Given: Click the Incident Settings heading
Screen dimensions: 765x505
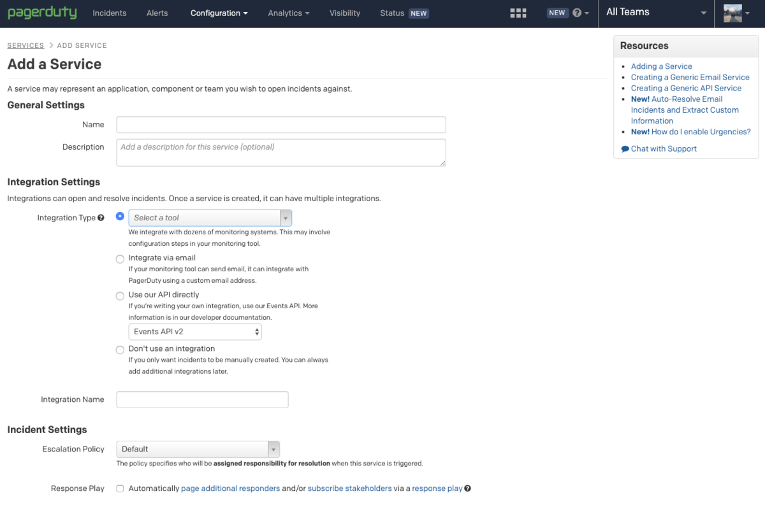Looking at the screenshot, I should pyautogui.click(x=47, y=430).
